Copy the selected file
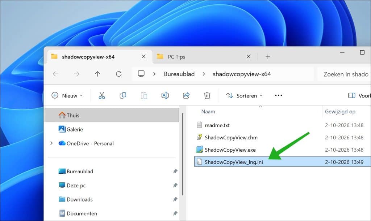 pyautogui.click(x=123, y=96)
